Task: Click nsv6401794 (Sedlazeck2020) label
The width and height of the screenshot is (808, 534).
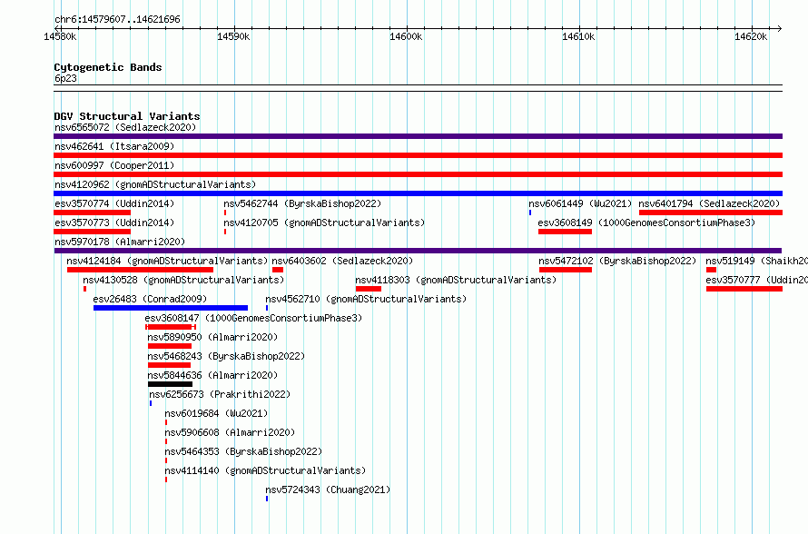Action: [x=710, y=203]
